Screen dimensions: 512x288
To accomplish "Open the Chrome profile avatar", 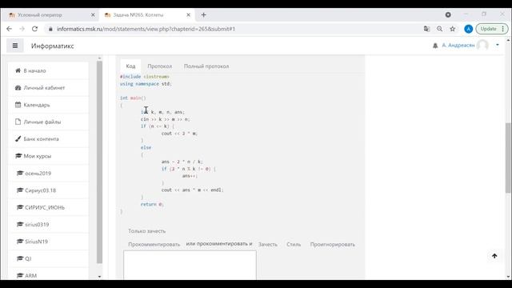I will [468, 29].
